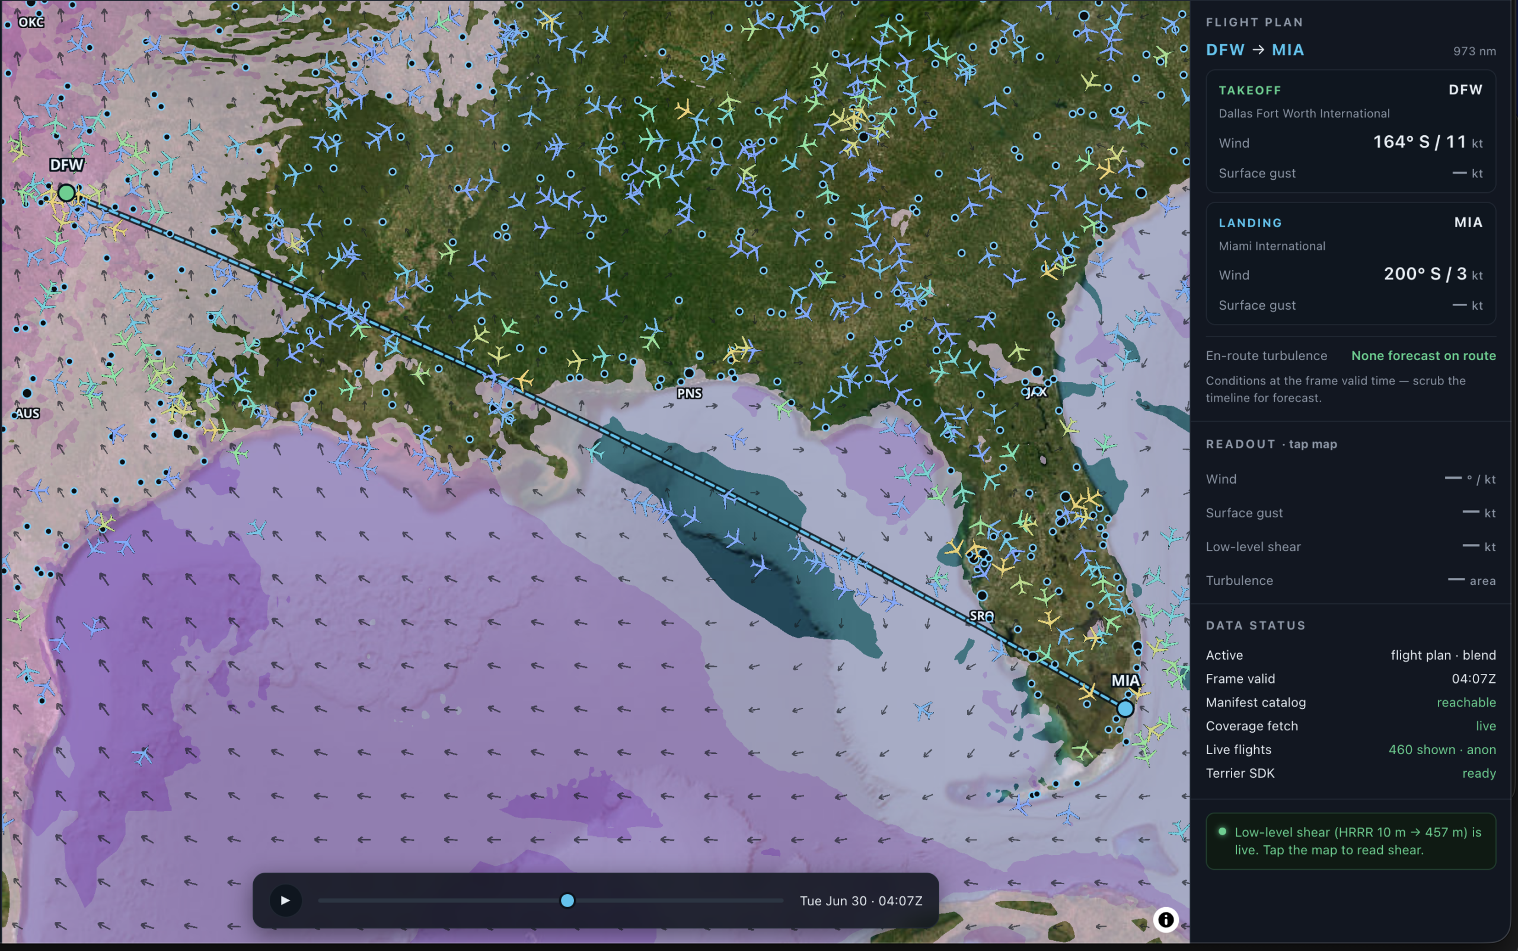This screenshot has height=951, width=1518.
Task: Open the LANDING MIA card
Action: click(1350, 263)
